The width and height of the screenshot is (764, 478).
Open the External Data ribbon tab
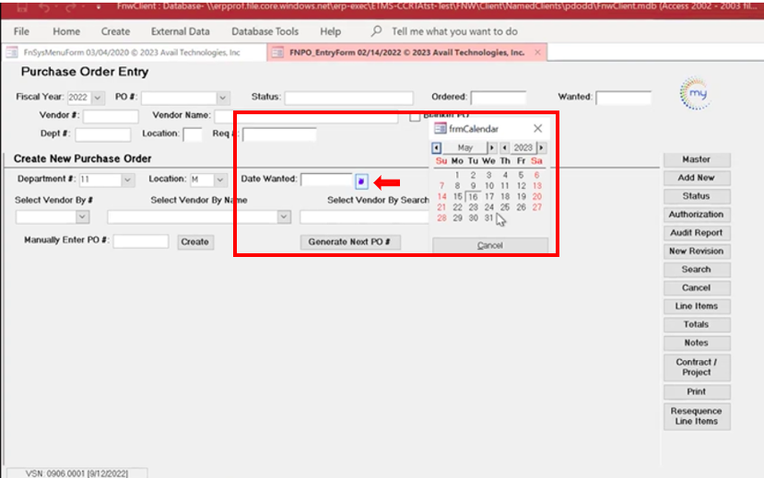point(180,31)
